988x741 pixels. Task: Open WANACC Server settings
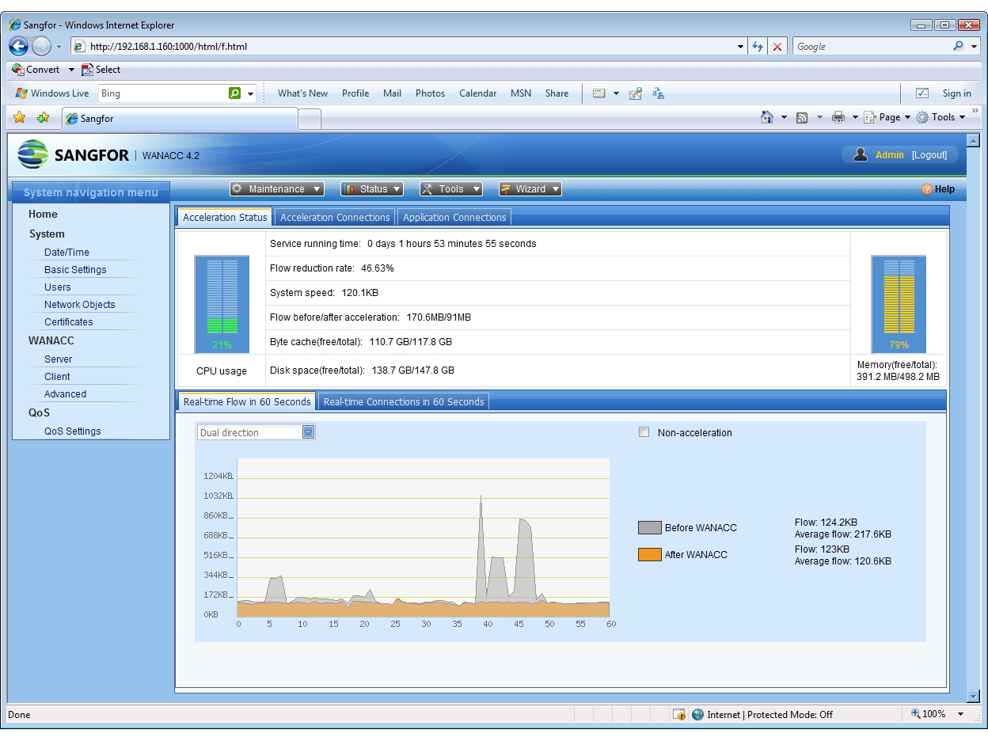58,359
